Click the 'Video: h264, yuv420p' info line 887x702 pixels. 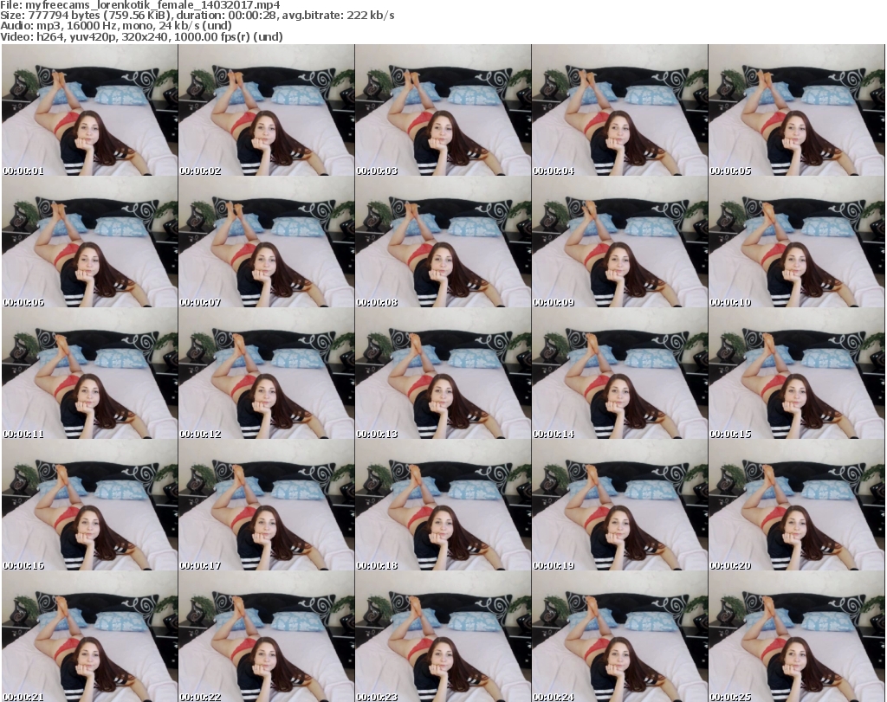coord(141,36)
